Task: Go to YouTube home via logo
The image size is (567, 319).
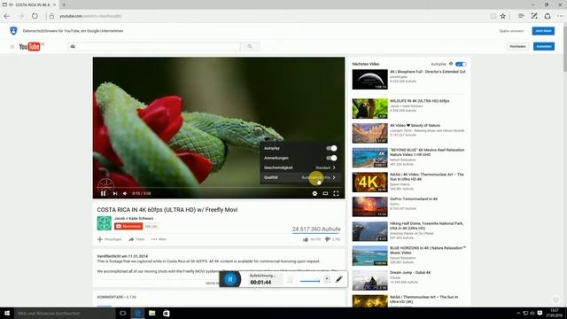Action: 30,46
